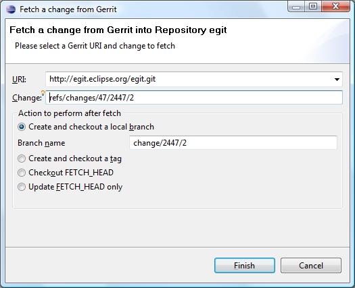The height and width of the screenshot is (288, 355).
Task: Click the Action to perform after fetch group label
Action: point(70,113)
